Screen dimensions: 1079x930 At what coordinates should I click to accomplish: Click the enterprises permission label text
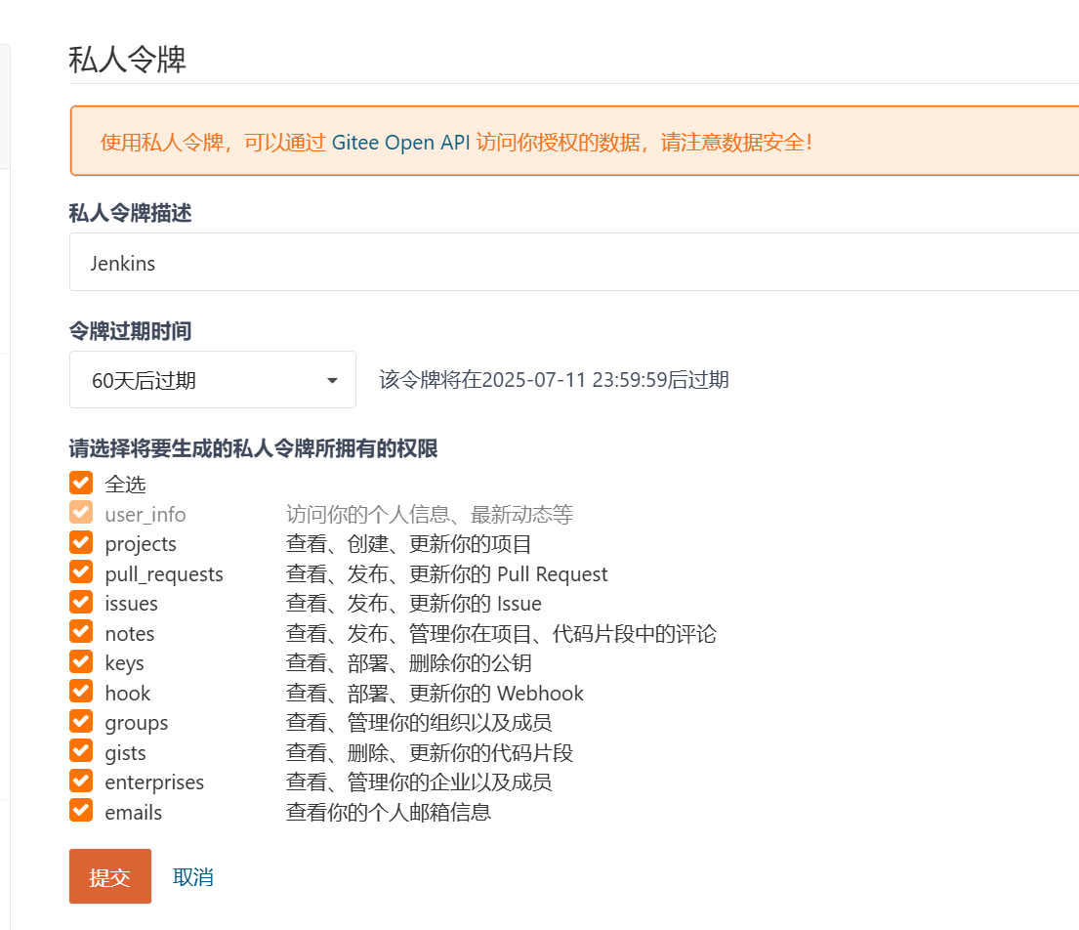[x=154, y=782]
